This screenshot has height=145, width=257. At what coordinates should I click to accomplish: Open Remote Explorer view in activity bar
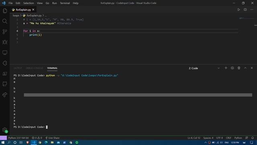(5, 53)
